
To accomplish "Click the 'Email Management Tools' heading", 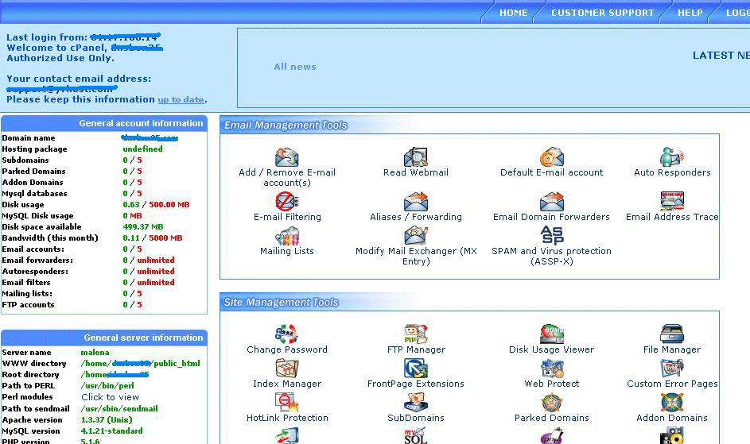I will tap(286, 125).
